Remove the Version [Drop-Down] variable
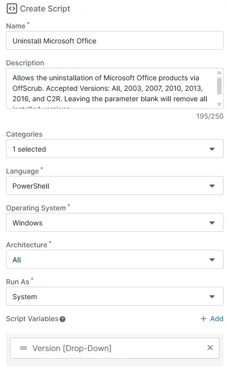Viewport: 228px width, 377px height. point(210,348)
